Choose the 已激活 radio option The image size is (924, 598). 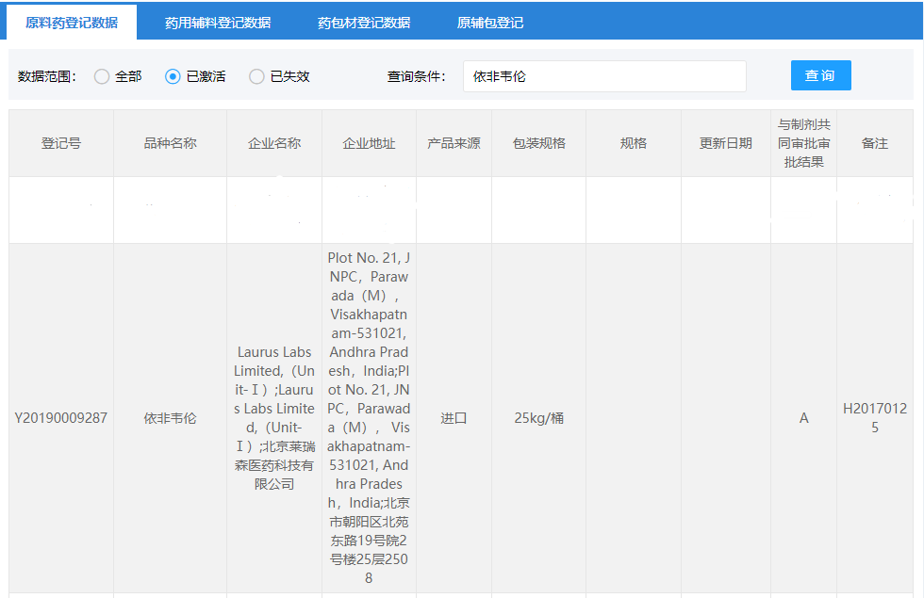[x=173, y=76]
